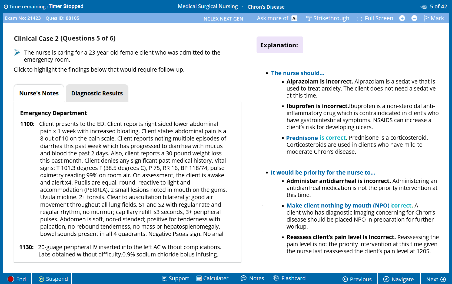Click 'Administer antidiarrheal is incorrect.' text
Screen dimensions: 452x284
tap(338, 181)
